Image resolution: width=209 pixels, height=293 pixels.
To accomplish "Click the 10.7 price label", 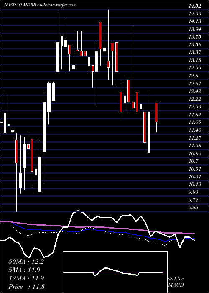I will click(193, 161).
